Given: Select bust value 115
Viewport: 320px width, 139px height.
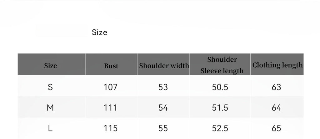Looking at the screenshot, I should tap(110, 128).
